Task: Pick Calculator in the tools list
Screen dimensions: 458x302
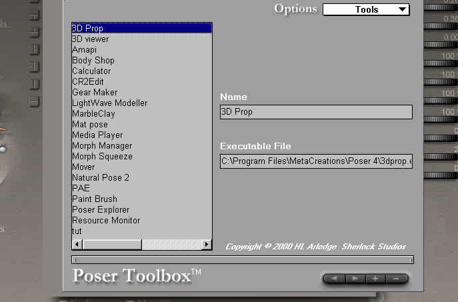Action: click(141, 71)
